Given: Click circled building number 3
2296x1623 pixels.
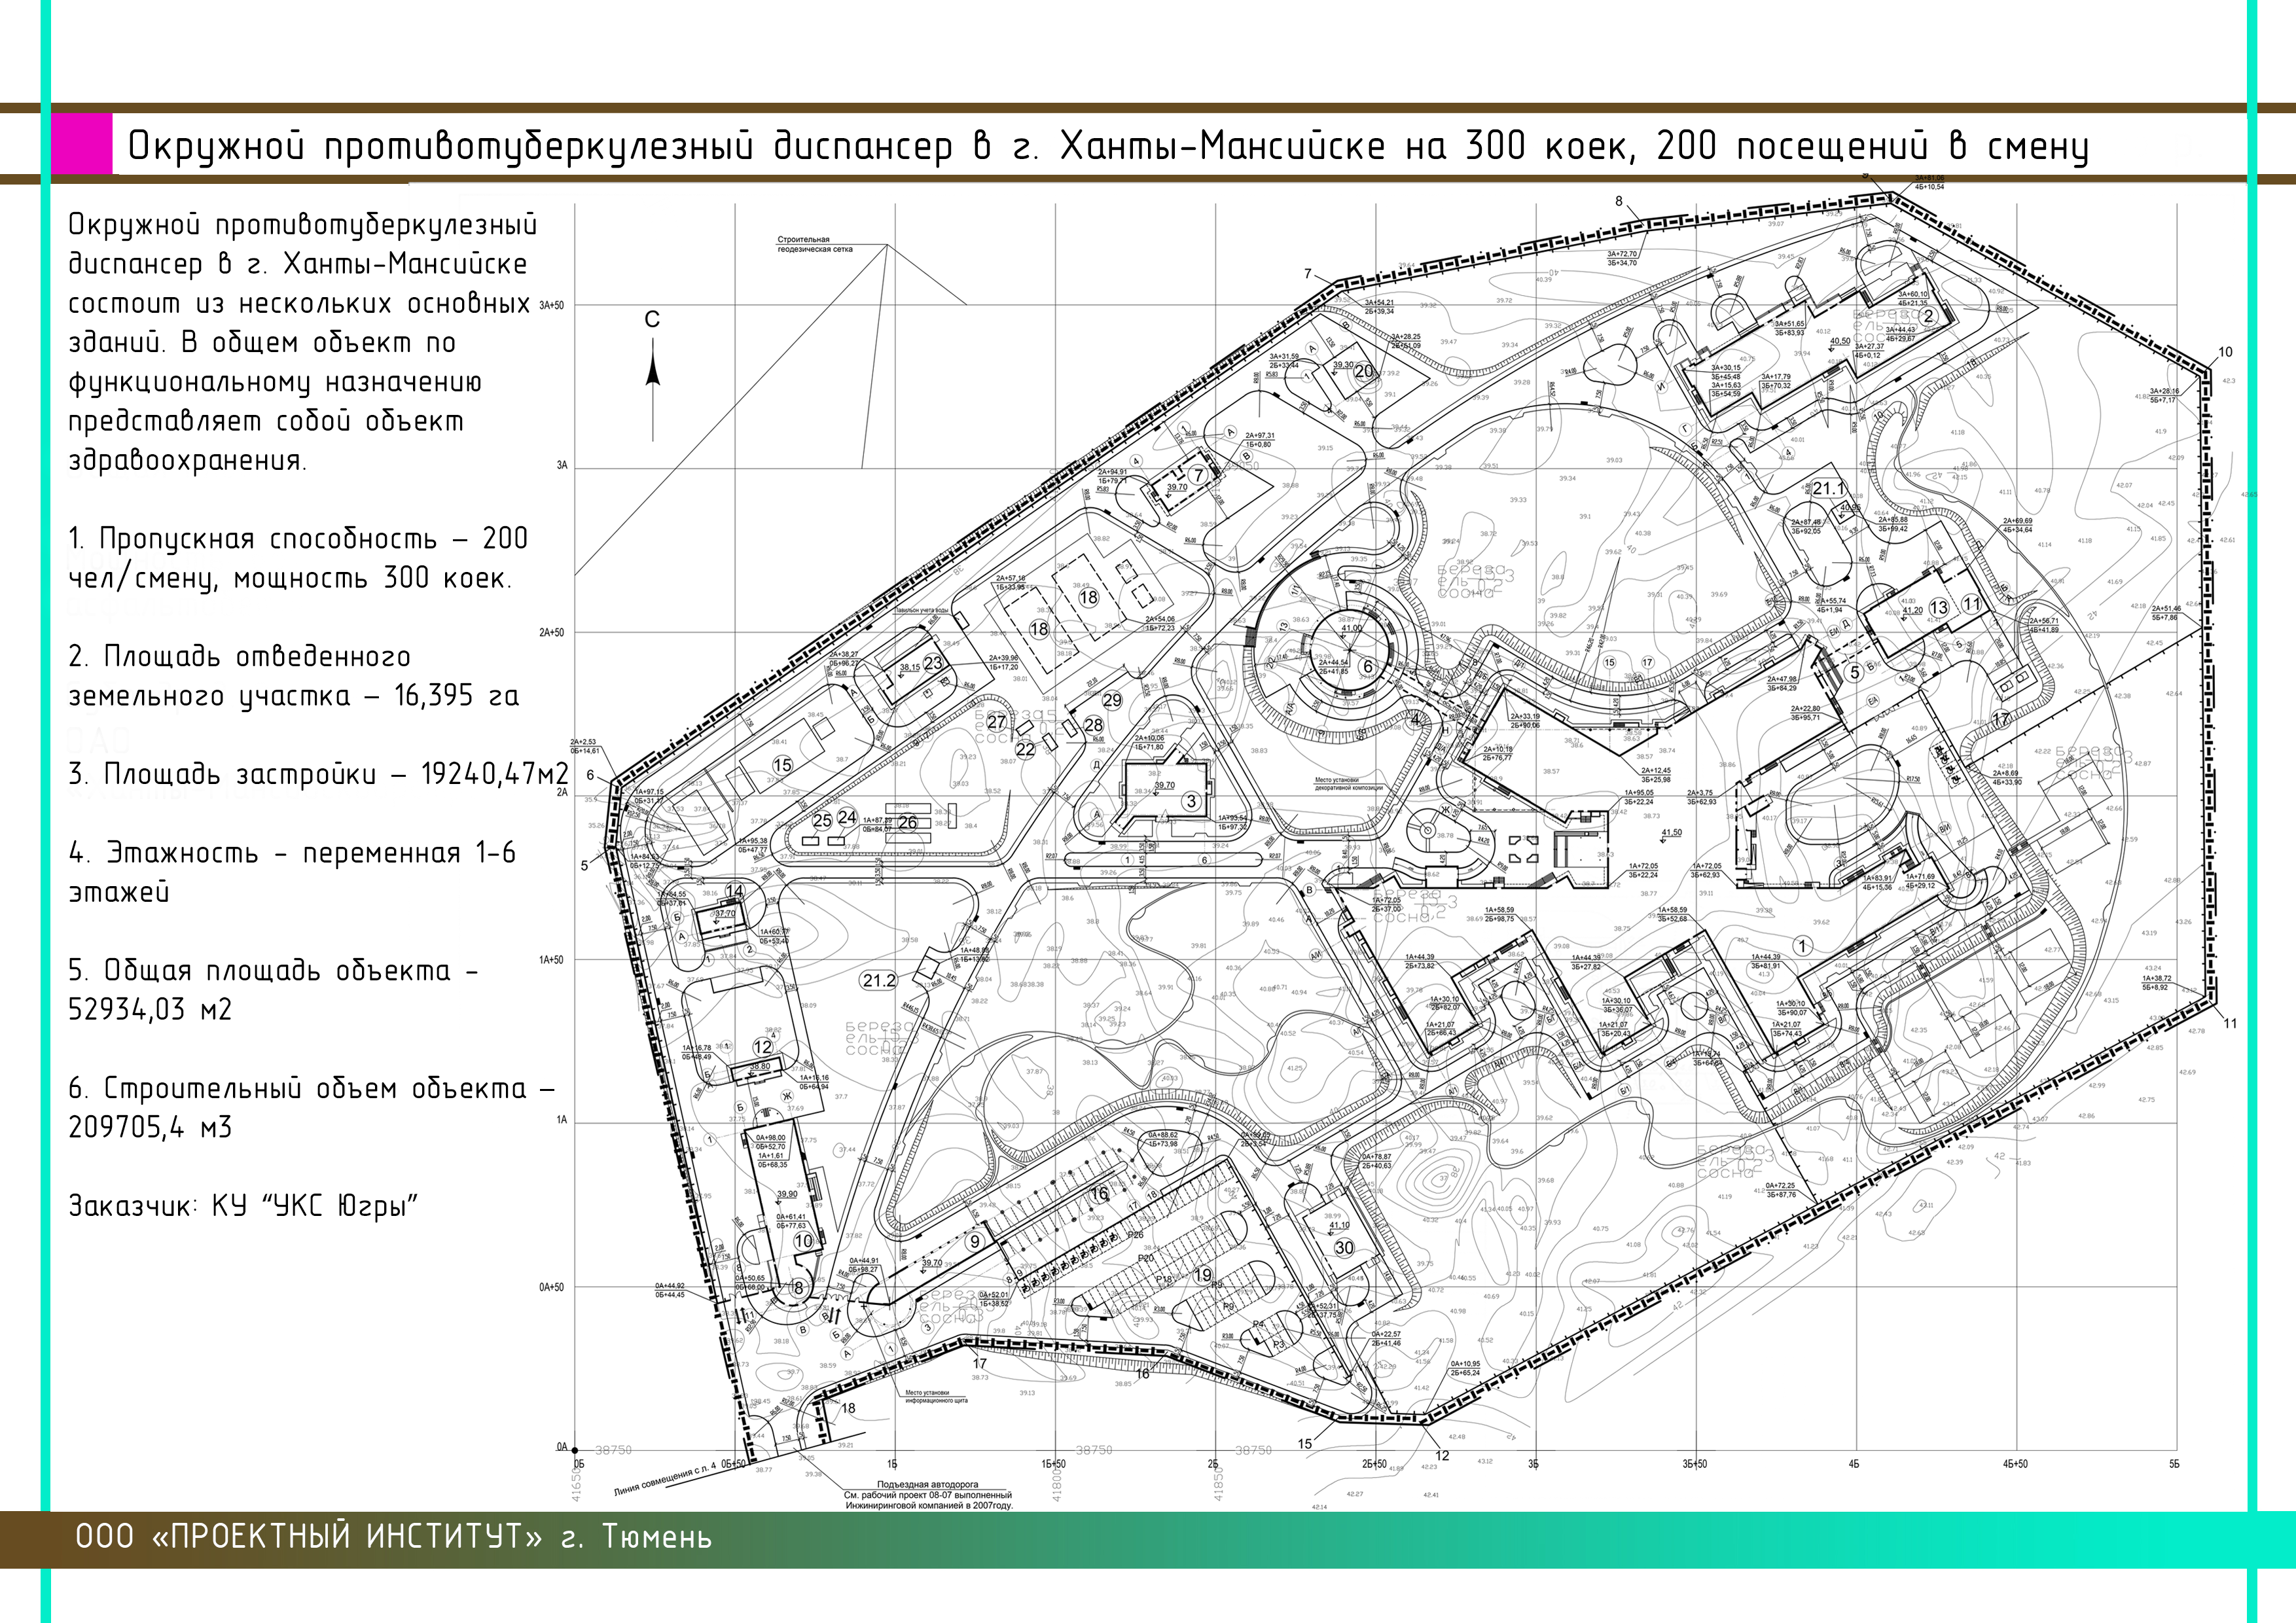Looking at the screenshot, I should tap(1191, 801).
